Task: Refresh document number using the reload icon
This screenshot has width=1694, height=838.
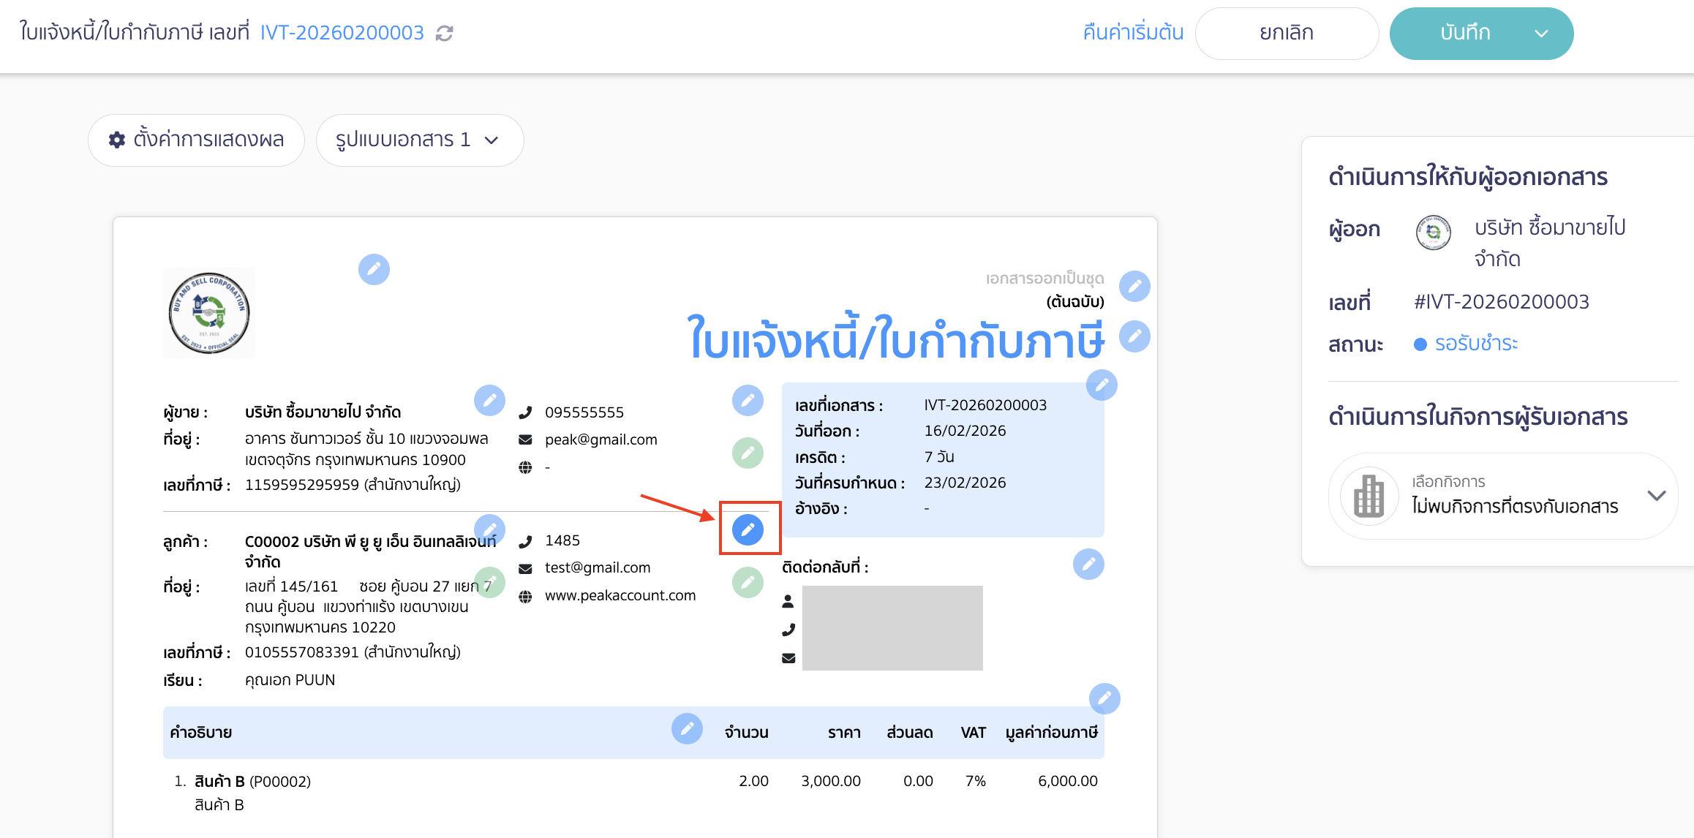Action: (445, 33)
